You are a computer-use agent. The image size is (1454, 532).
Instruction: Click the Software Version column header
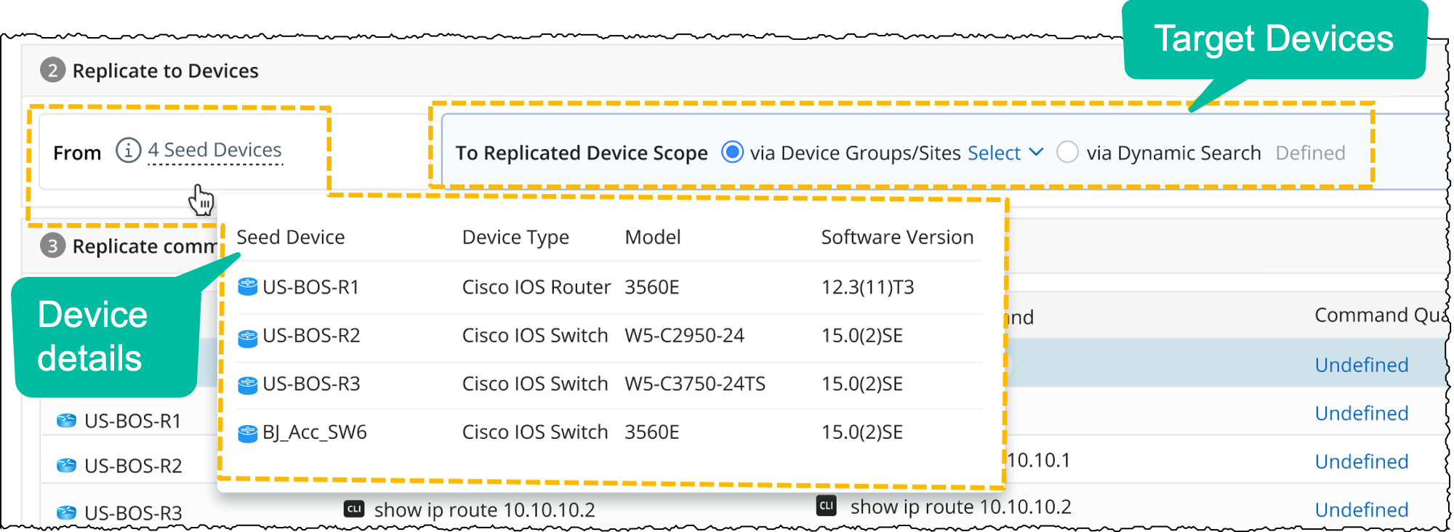point(897,237)
